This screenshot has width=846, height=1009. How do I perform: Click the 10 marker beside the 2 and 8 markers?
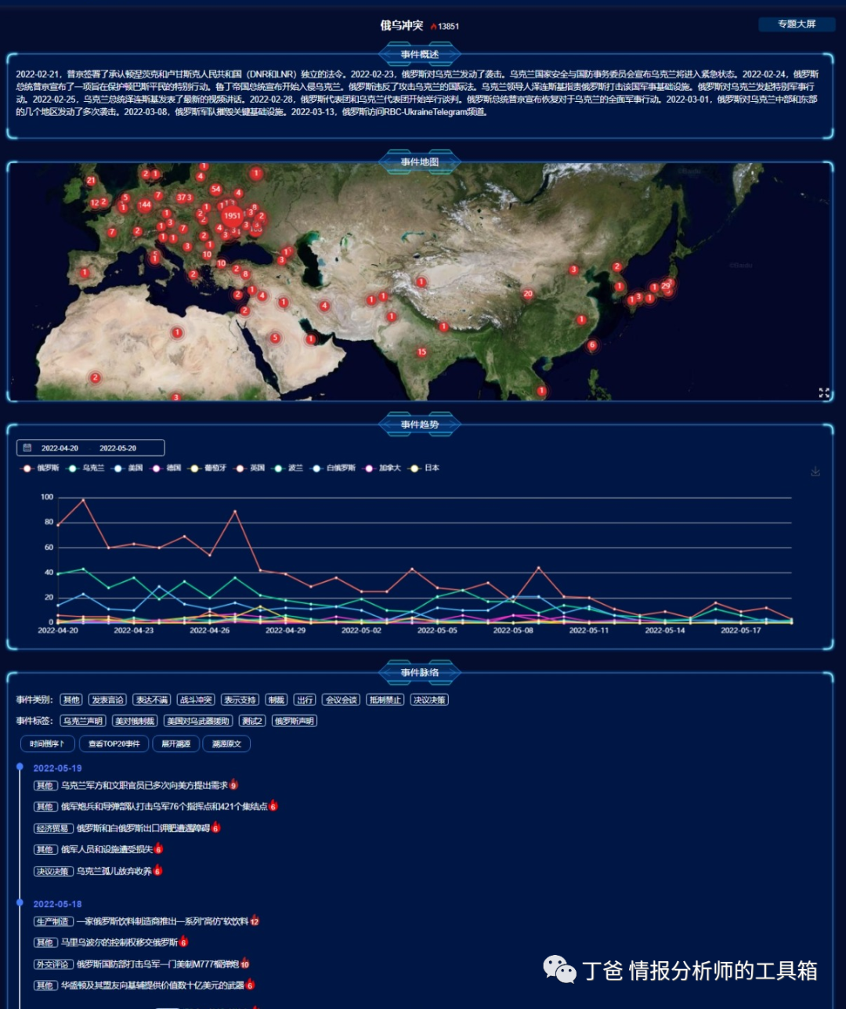coord(222,264)
